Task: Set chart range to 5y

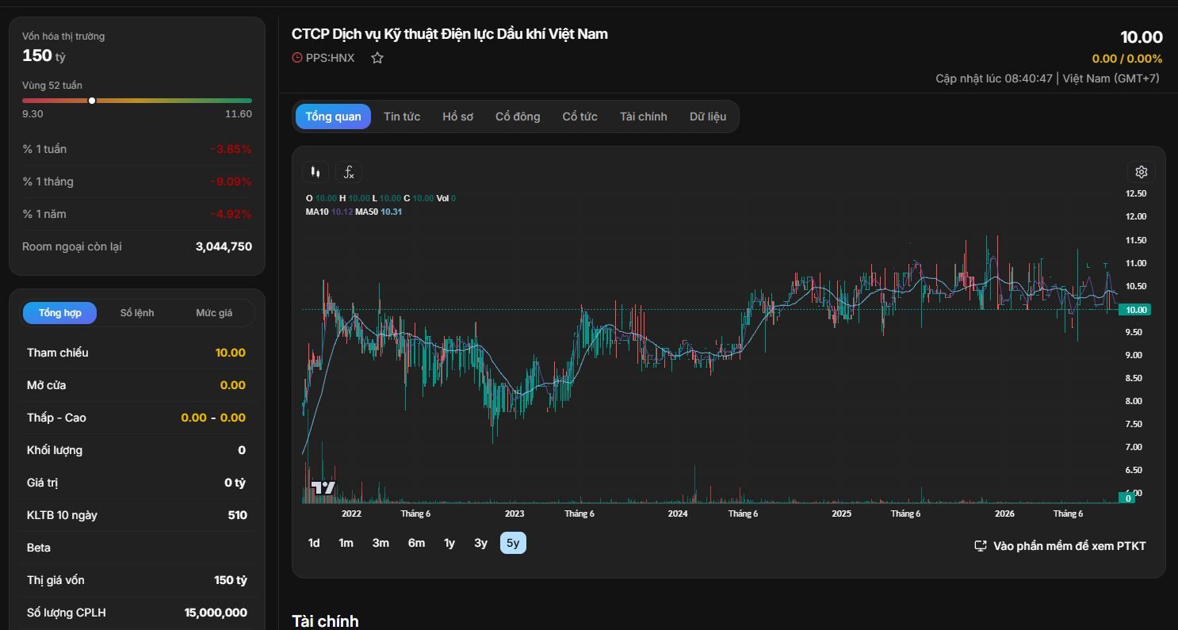Action: pos(513,543)
